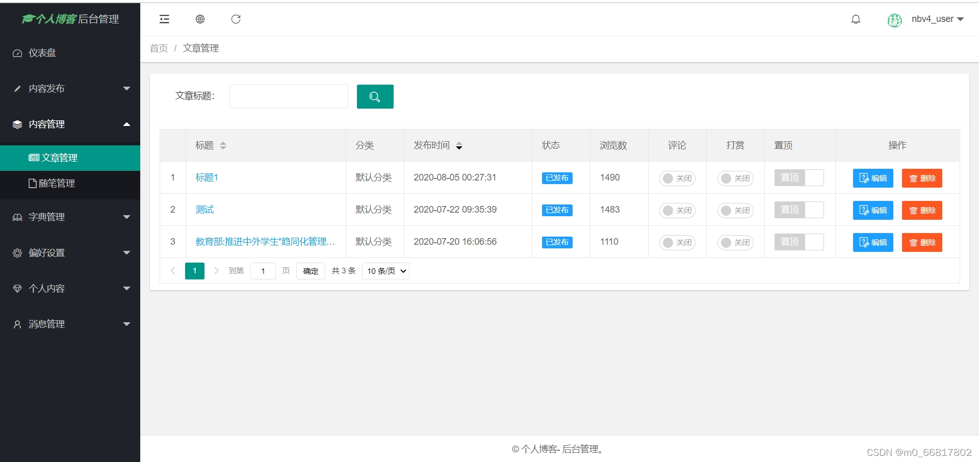Toggle 置顶 for the third article
This screenshot has width=979, height=462.
pos(798,242)
